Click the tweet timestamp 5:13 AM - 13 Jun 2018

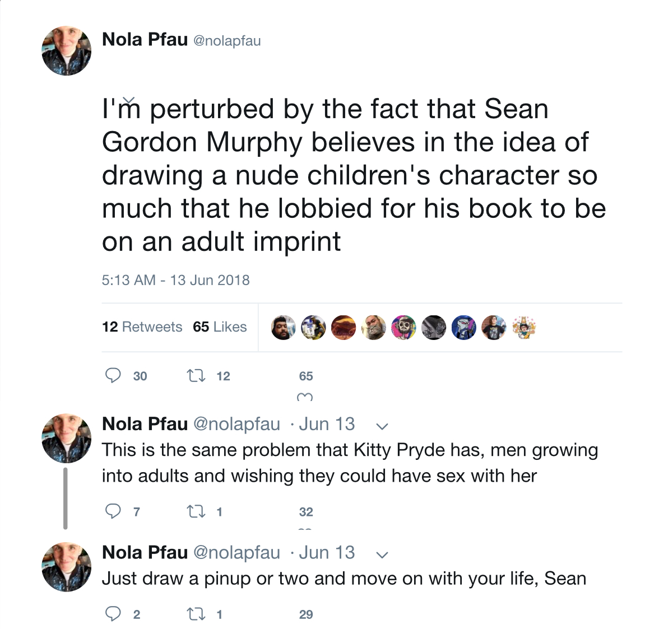(x=176, y=280)
